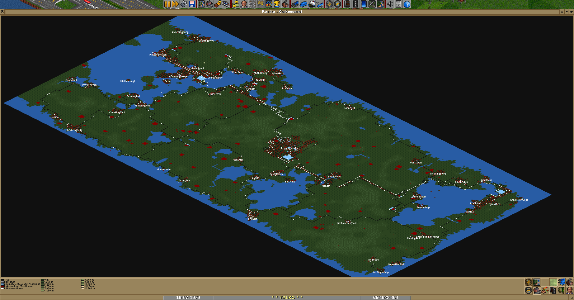Show transport routes on minimap
The image size is (574, 300).
pos(554,290)
